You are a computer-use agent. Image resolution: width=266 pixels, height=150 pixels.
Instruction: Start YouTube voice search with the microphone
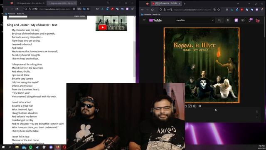(228, 20)
